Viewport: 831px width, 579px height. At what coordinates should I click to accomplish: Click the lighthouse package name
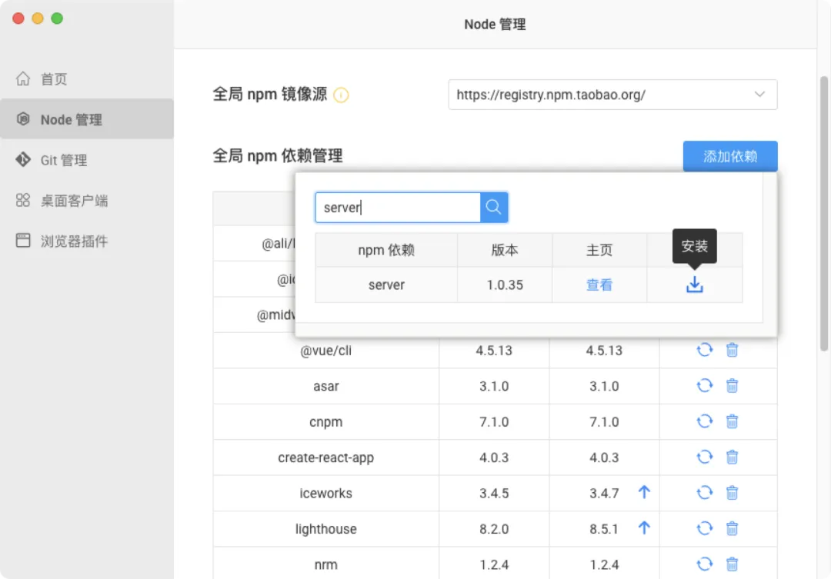pyautogui.click(x=326, y=529)
